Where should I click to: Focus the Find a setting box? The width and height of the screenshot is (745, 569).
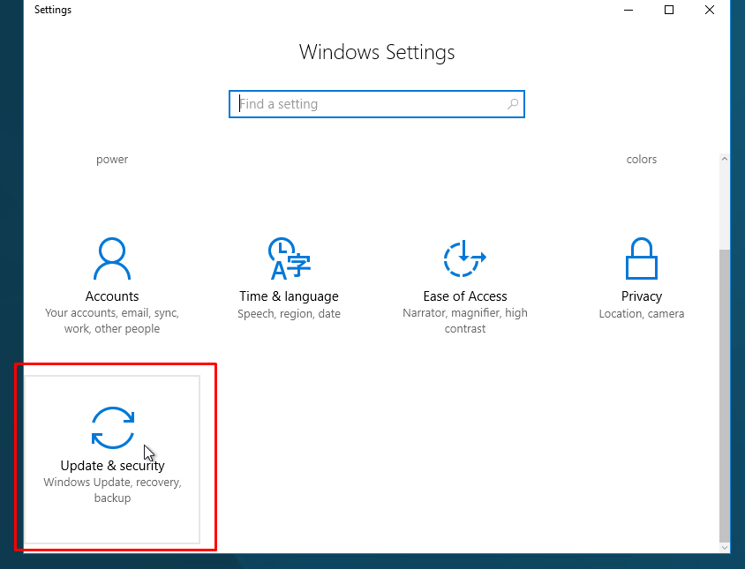377,104
